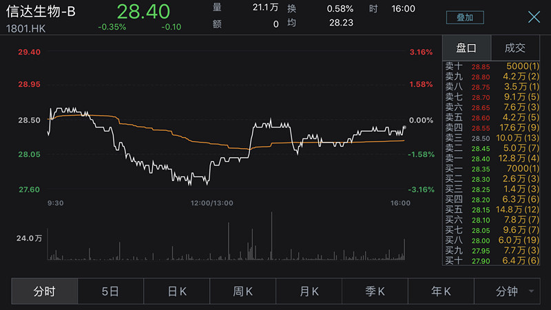The image size is (551, 310).
Task: Click the 27.60 bottom price axis label
Action: click(x=29, y=189)
